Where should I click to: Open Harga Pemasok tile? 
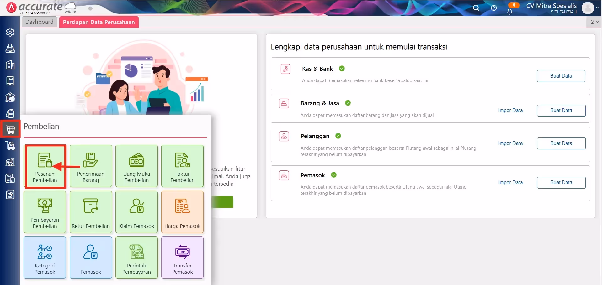(182, 212)
